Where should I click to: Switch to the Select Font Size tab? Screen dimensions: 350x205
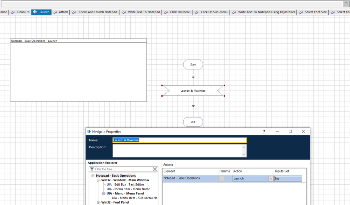point(313,12)
